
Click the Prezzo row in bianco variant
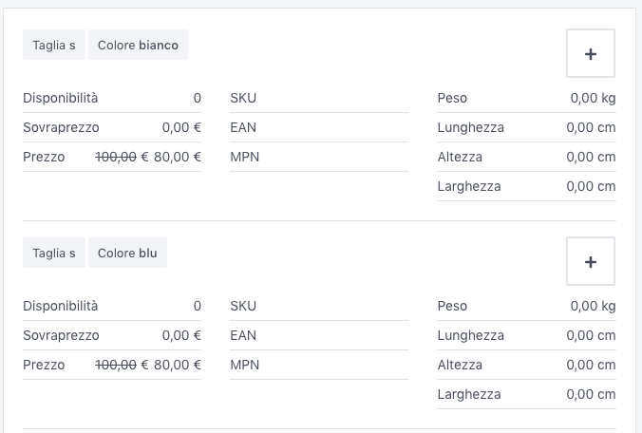[112, 157]
